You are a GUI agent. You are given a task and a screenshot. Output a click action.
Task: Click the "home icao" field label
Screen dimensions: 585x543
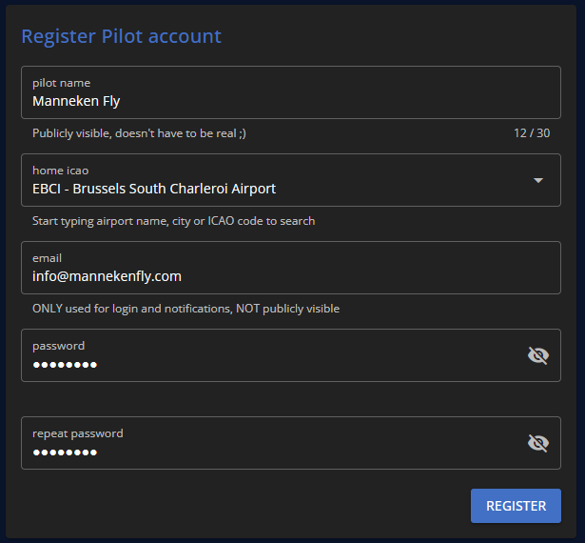(60, 171)
